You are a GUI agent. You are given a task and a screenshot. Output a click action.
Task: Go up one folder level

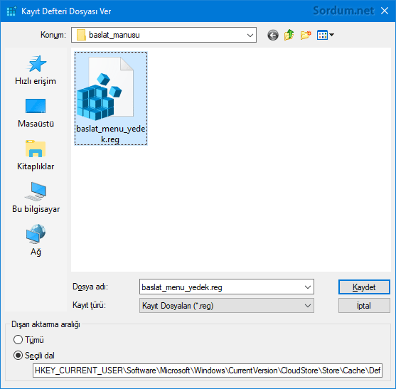tap(289, 35)
